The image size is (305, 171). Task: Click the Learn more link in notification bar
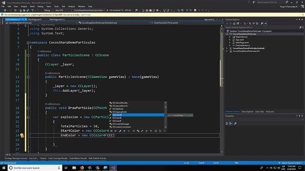point(86,15)
